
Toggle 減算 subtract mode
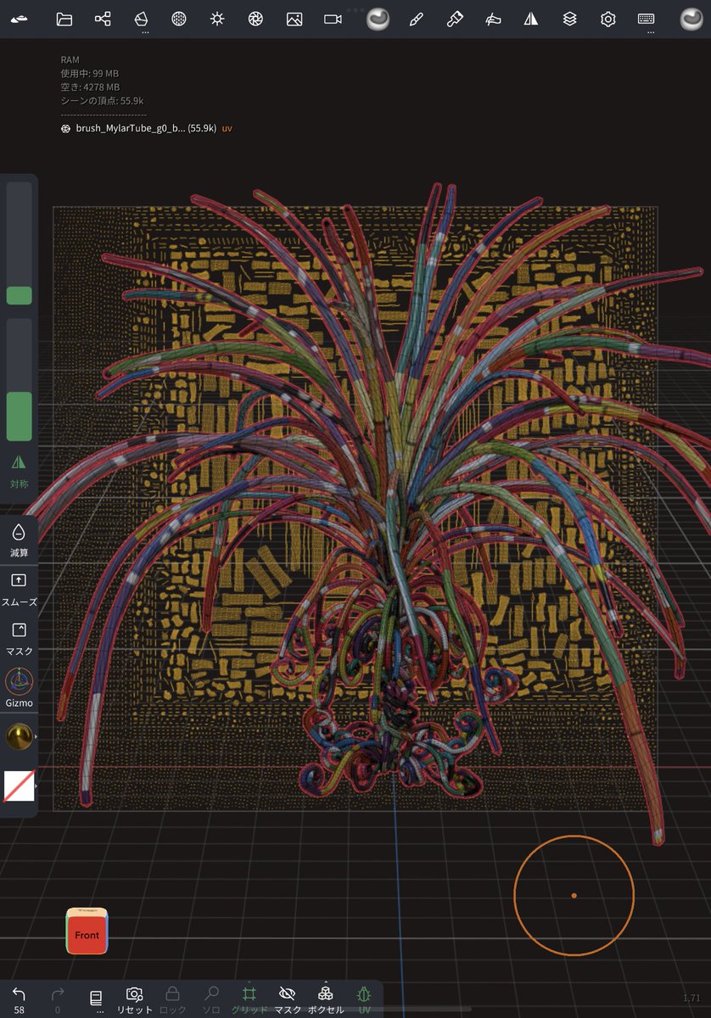pos(19,540)
